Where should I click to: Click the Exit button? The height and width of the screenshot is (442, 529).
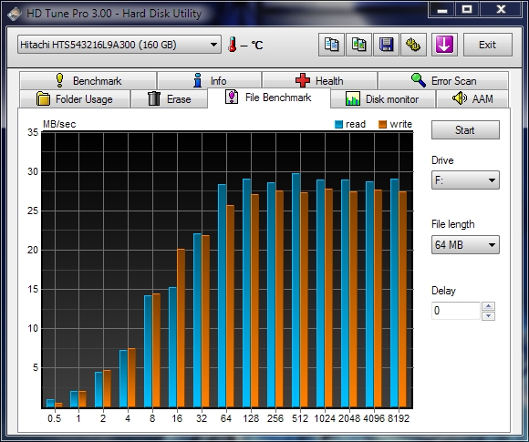point(488,45)
